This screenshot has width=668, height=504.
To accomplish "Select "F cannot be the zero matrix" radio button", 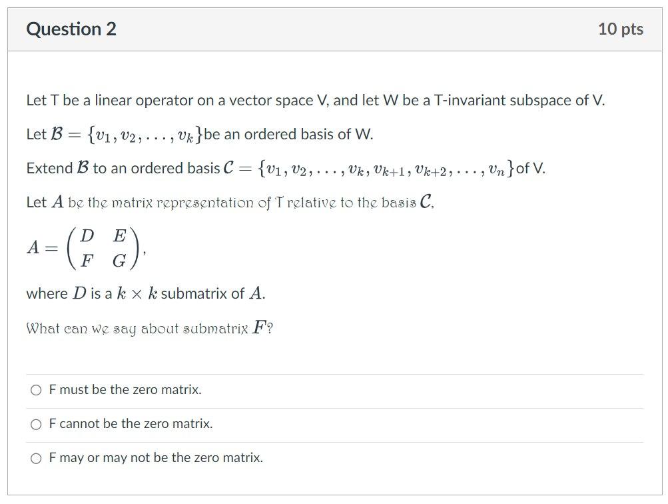I will pos(35,424).
